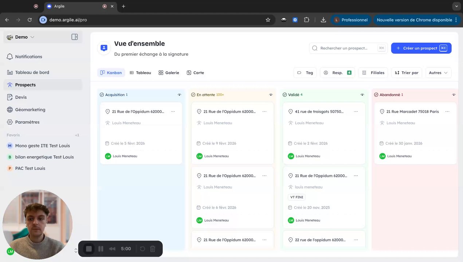
Task: Open the Resp. filter with 4 badge
Action: click(x=338, y=73)
